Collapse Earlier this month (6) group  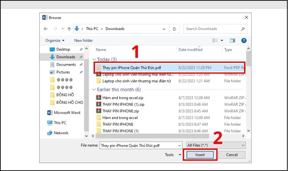click(94, 90)
